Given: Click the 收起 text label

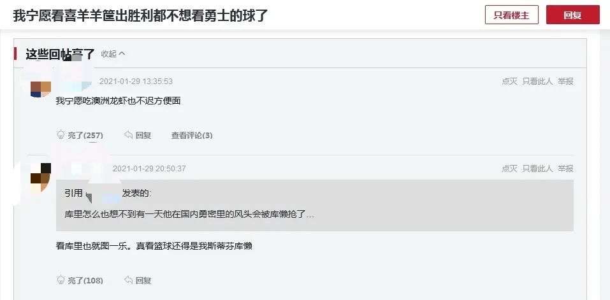Looking at the screenshot, I should [108, 54].
